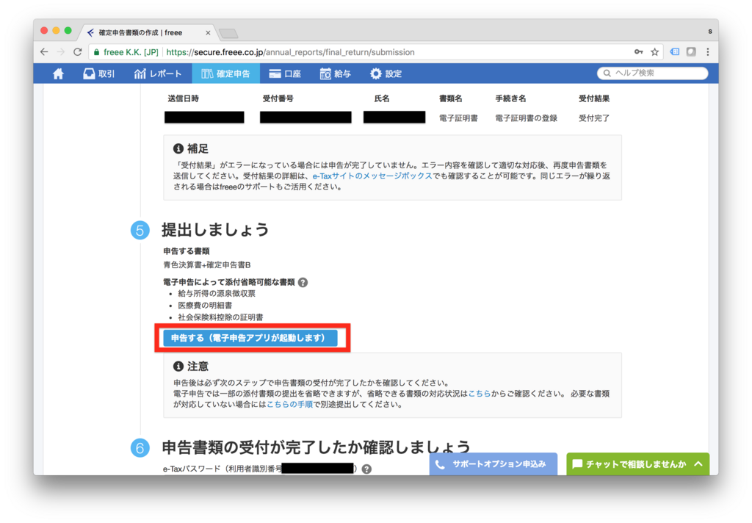Screen dimensions: 752x523
Task: Click browser back arrow
Action: click(44, 52)
